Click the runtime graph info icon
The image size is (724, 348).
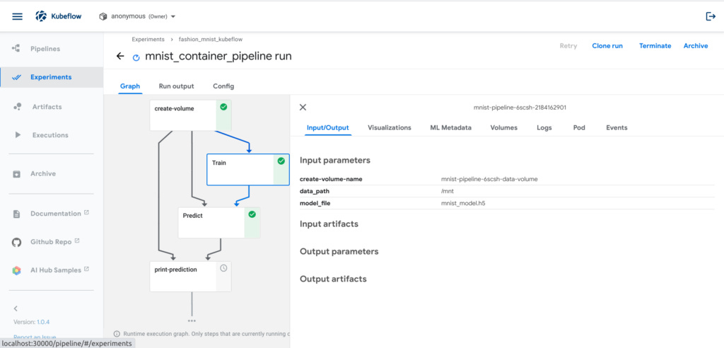tap(117, 334)
